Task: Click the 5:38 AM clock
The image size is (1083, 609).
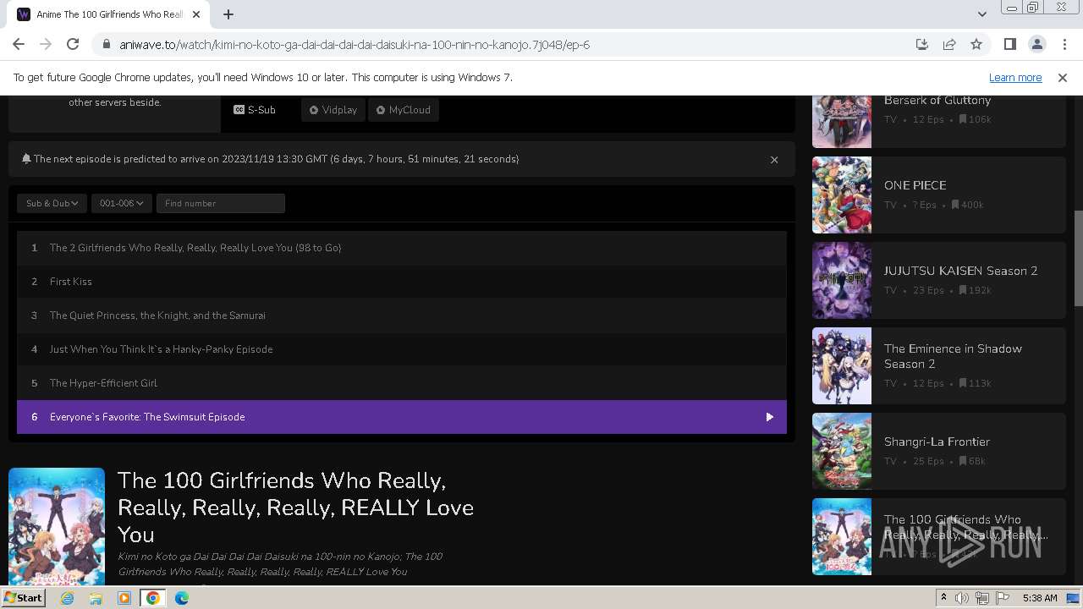Action: [x=1040, y=598]
